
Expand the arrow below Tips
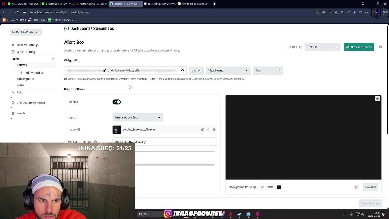[11, 97]
